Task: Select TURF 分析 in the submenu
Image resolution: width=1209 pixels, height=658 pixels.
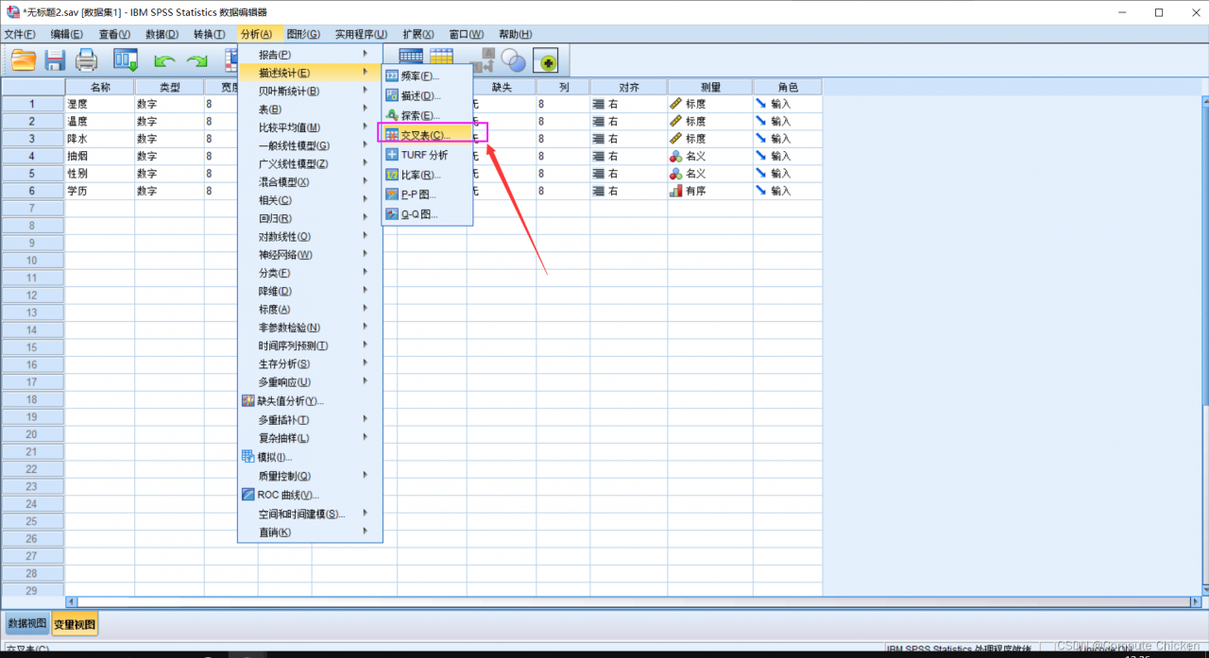Action: pos(427,155)
